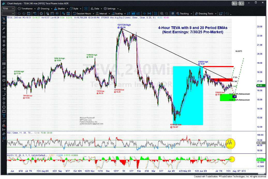268x179 pixels.
Task: Toggle candlestick bar style button
Action: tap(133, 14)
